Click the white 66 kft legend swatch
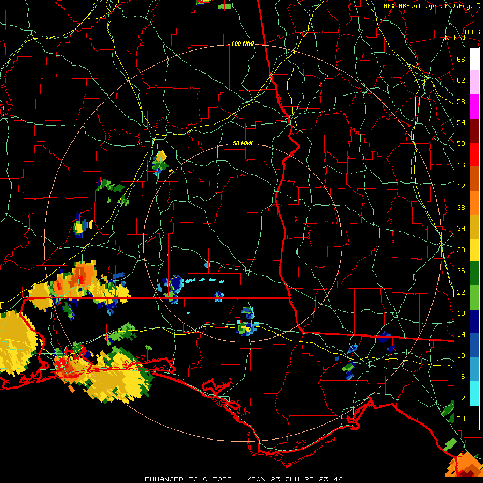 tap(474, 59)
